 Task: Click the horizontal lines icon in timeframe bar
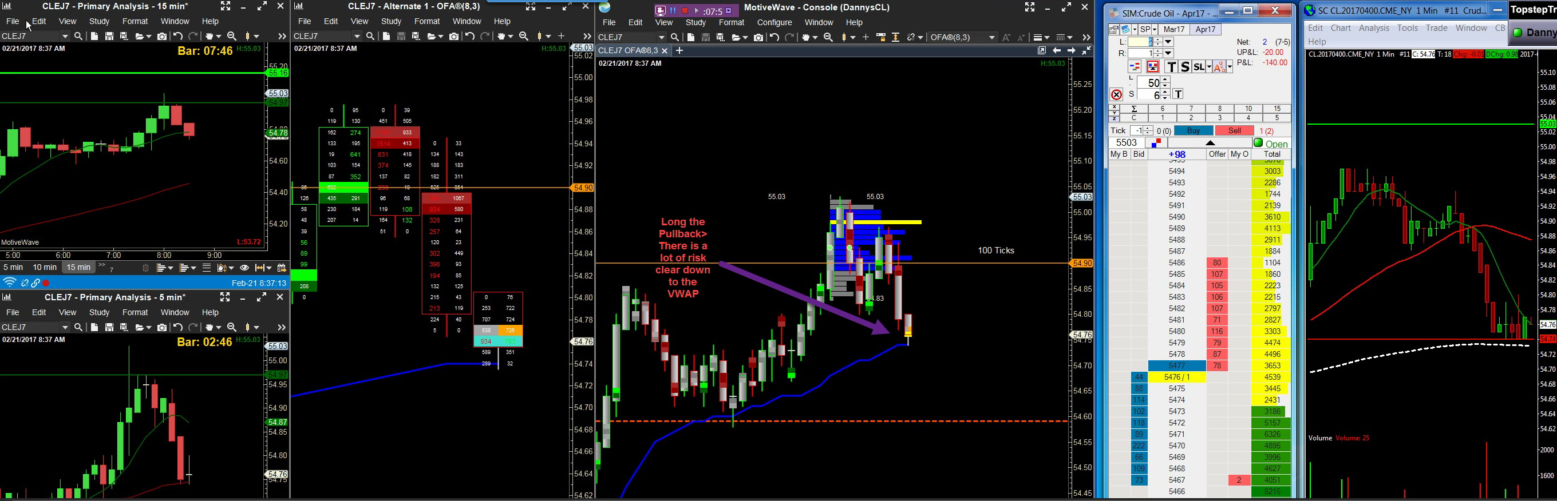[x=207, y=268]
